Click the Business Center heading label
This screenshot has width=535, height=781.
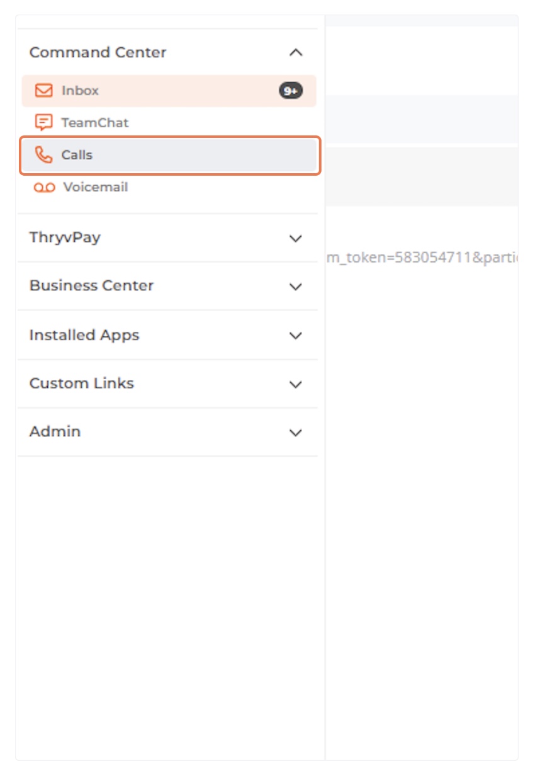(x=91, y=285)
